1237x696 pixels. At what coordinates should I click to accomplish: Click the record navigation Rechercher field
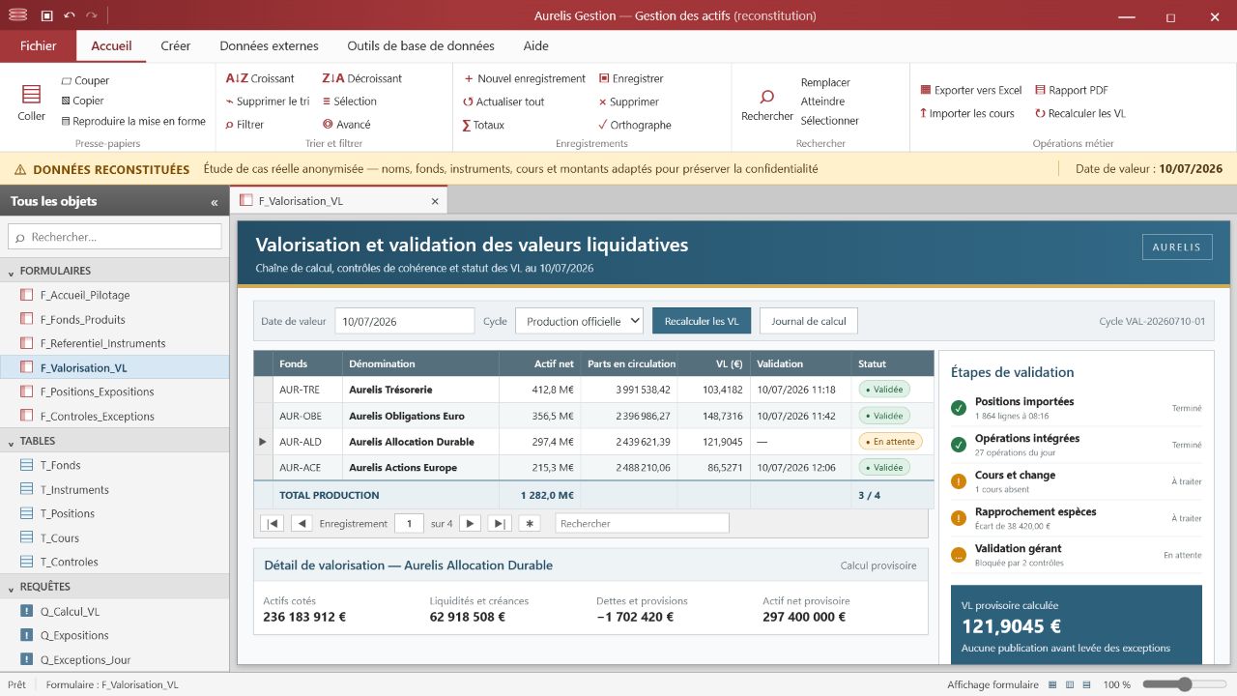tap(642, 523)
